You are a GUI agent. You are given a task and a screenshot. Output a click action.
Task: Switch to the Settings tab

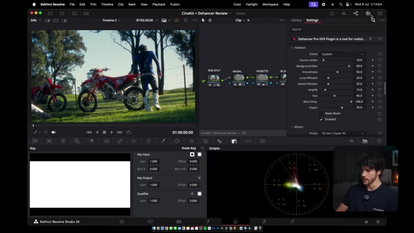pos(312,20)
